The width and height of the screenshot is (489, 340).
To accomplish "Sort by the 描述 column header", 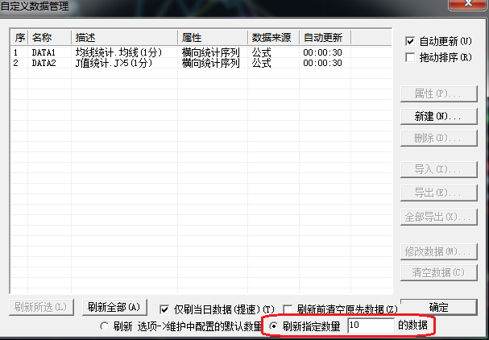I will pyautogui.click(x=124, y=38).
